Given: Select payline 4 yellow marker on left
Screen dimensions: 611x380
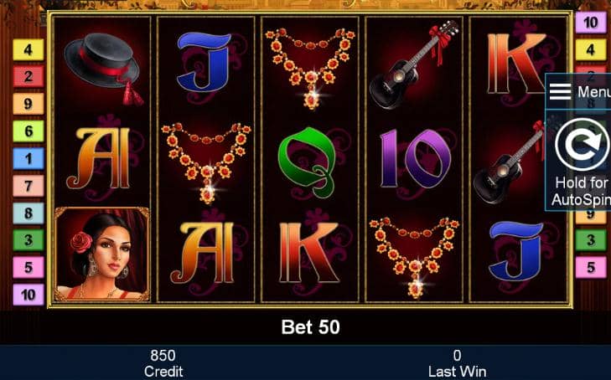Looking at the screenshot, I should 28,49.
